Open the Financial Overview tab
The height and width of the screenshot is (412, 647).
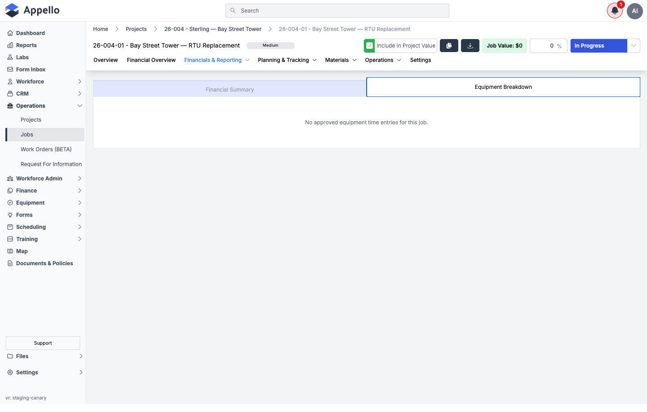click(151, 60)
